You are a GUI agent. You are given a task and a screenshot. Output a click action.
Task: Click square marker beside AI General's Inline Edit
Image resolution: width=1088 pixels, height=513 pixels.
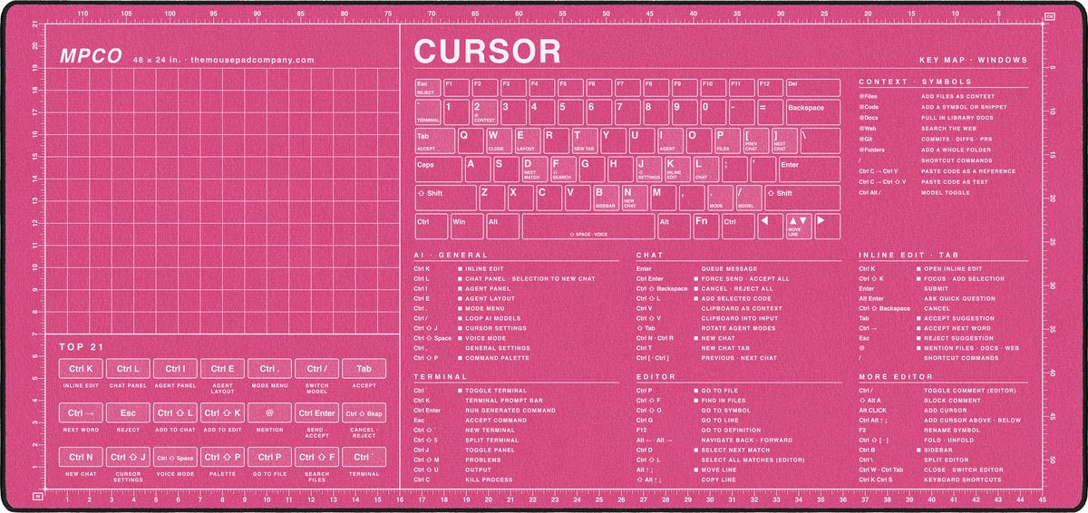point(460,269)
